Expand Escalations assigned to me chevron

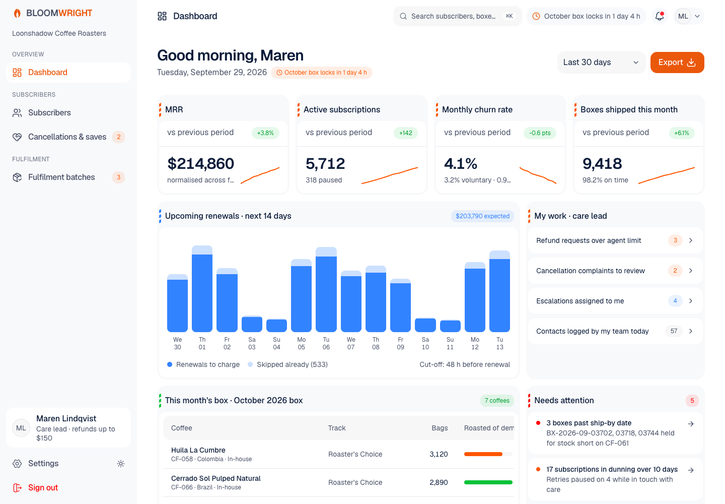click(x=691, y=301)
